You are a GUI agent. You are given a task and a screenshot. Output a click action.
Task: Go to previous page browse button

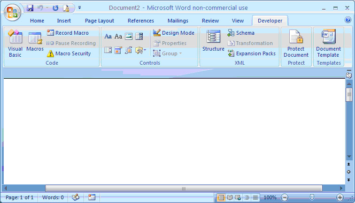tap(348, 164)
